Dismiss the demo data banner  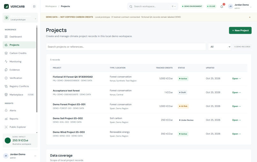(250, 17)
